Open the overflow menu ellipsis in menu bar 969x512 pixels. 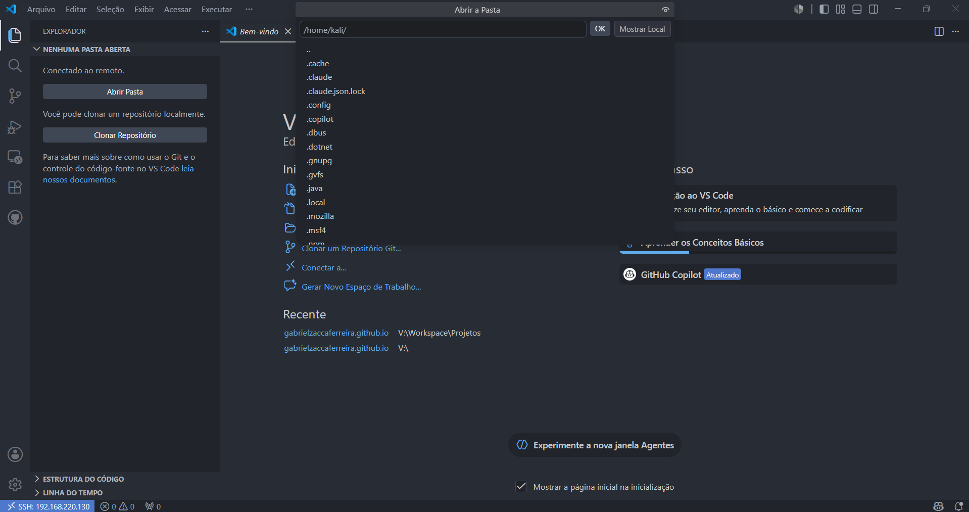point(249,9)
